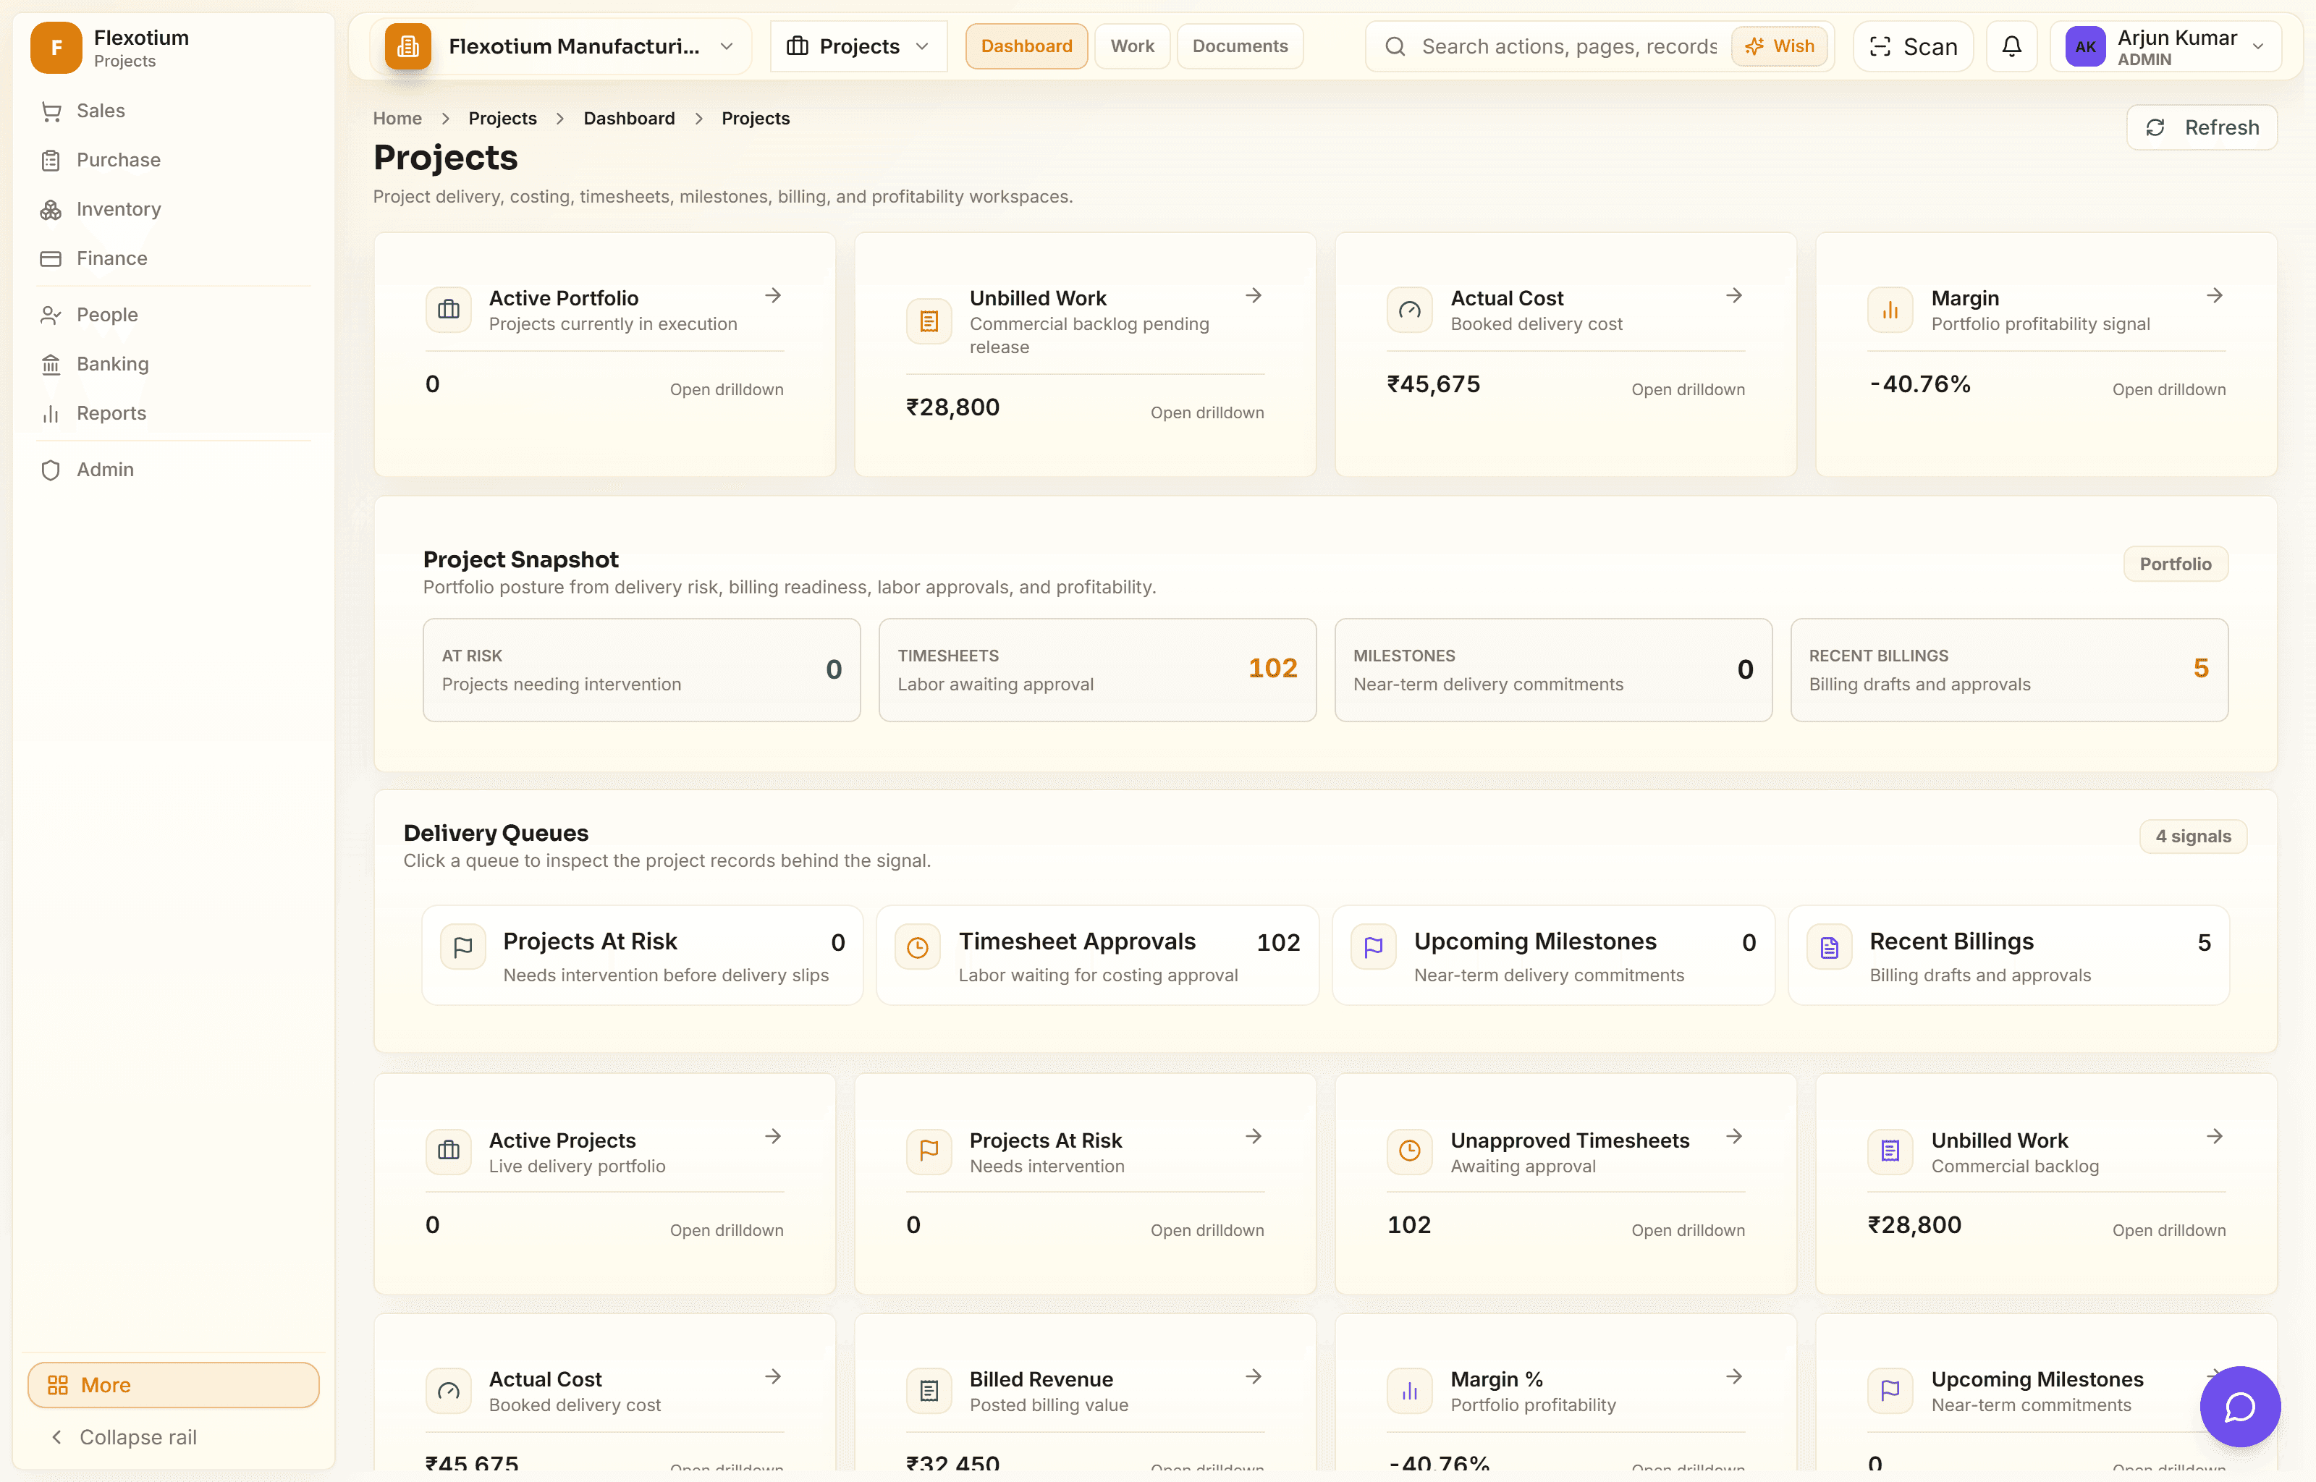Click the Active Projects card arrow
2316x1482 pixels.
773,1137
